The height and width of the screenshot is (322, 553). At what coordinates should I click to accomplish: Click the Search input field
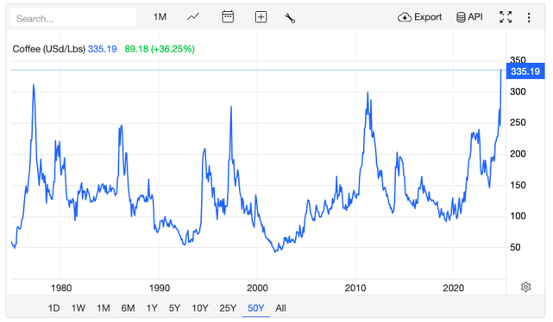pyautogui.click(x=73, y=17)
